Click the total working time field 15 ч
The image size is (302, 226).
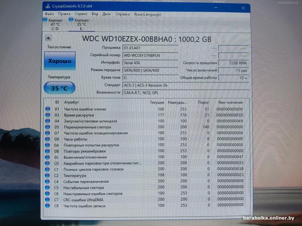coord(233,78)
